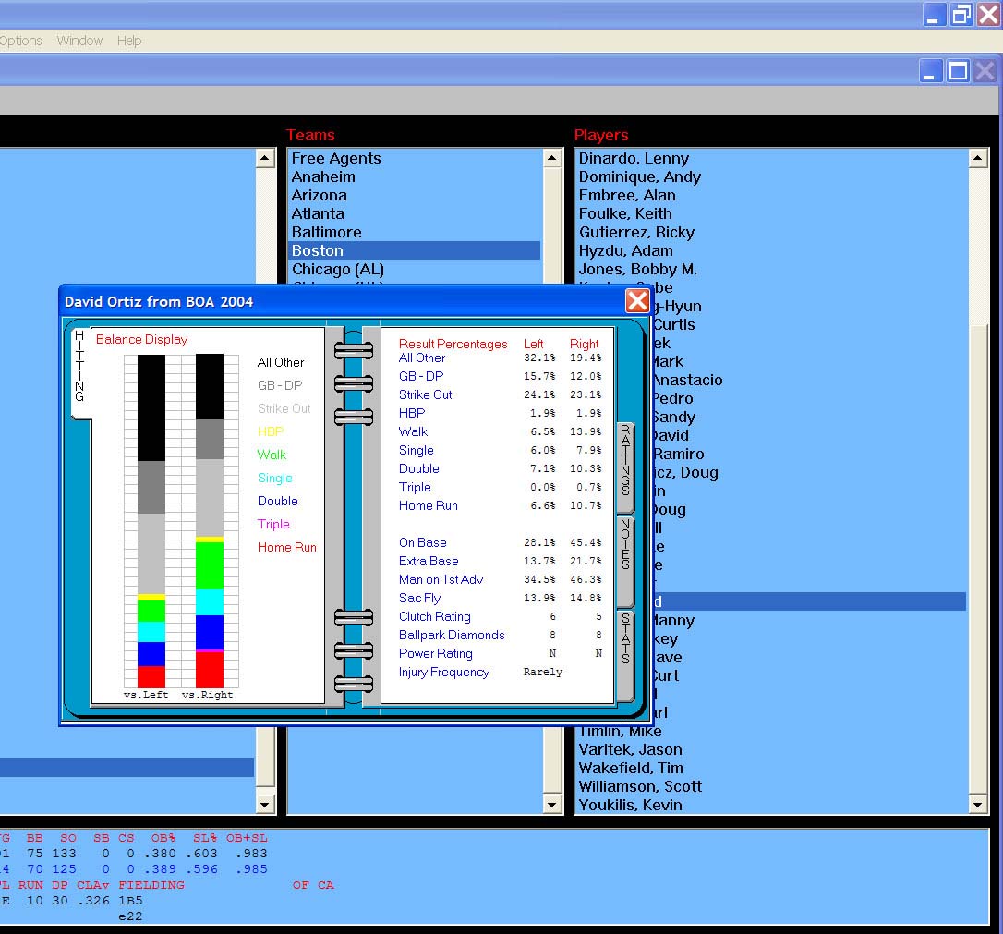This screenshot has height=934, width=1003.
Task: Select Anaheim in the Teams list
Action: point(414,176)
